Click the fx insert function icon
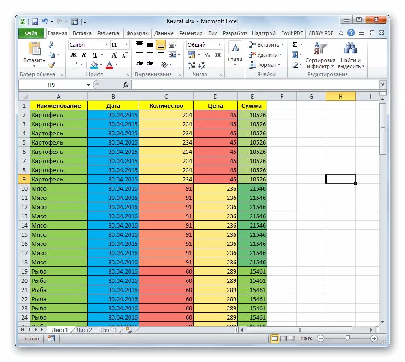The height and width of the screenshot is (362, 405). pos(125,85)
